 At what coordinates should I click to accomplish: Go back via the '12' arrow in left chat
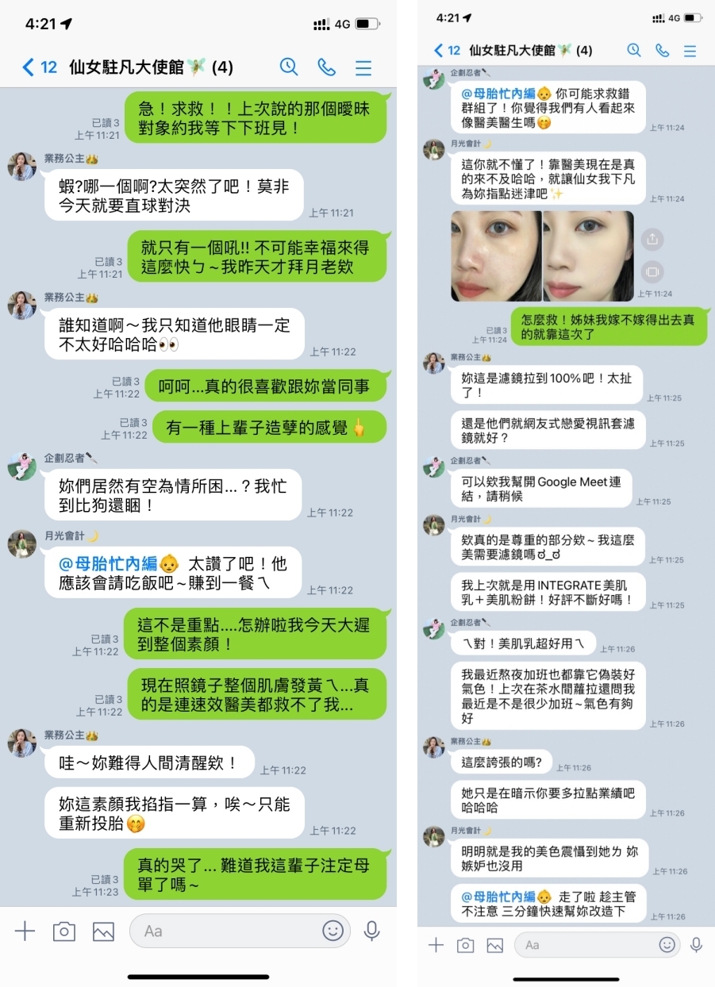pyautogui.click(x=40, y=67)
